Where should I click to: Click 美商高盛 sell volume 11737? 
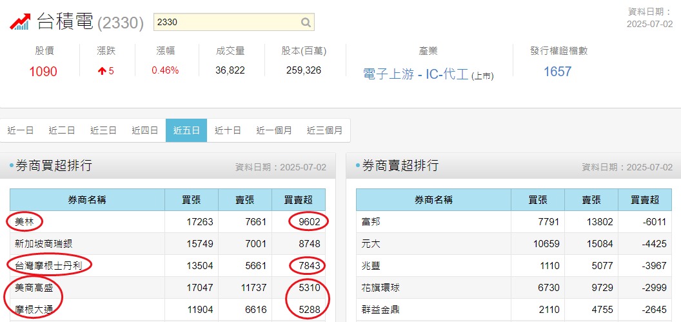click(x=253, y=288)
